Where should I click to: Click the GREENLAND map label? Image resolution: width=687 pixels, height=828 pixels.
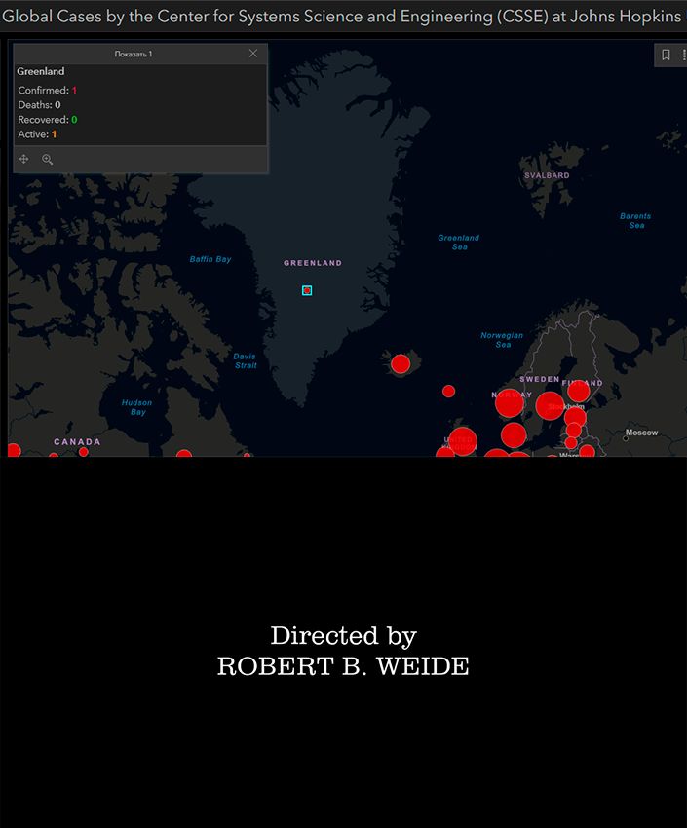(x=313, y=263)
